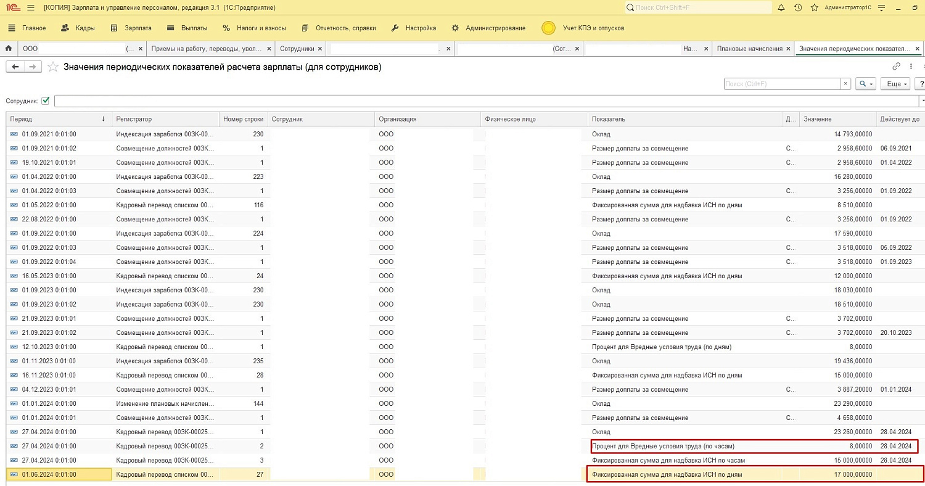Add this form to favorites with star

click(53, 67)
